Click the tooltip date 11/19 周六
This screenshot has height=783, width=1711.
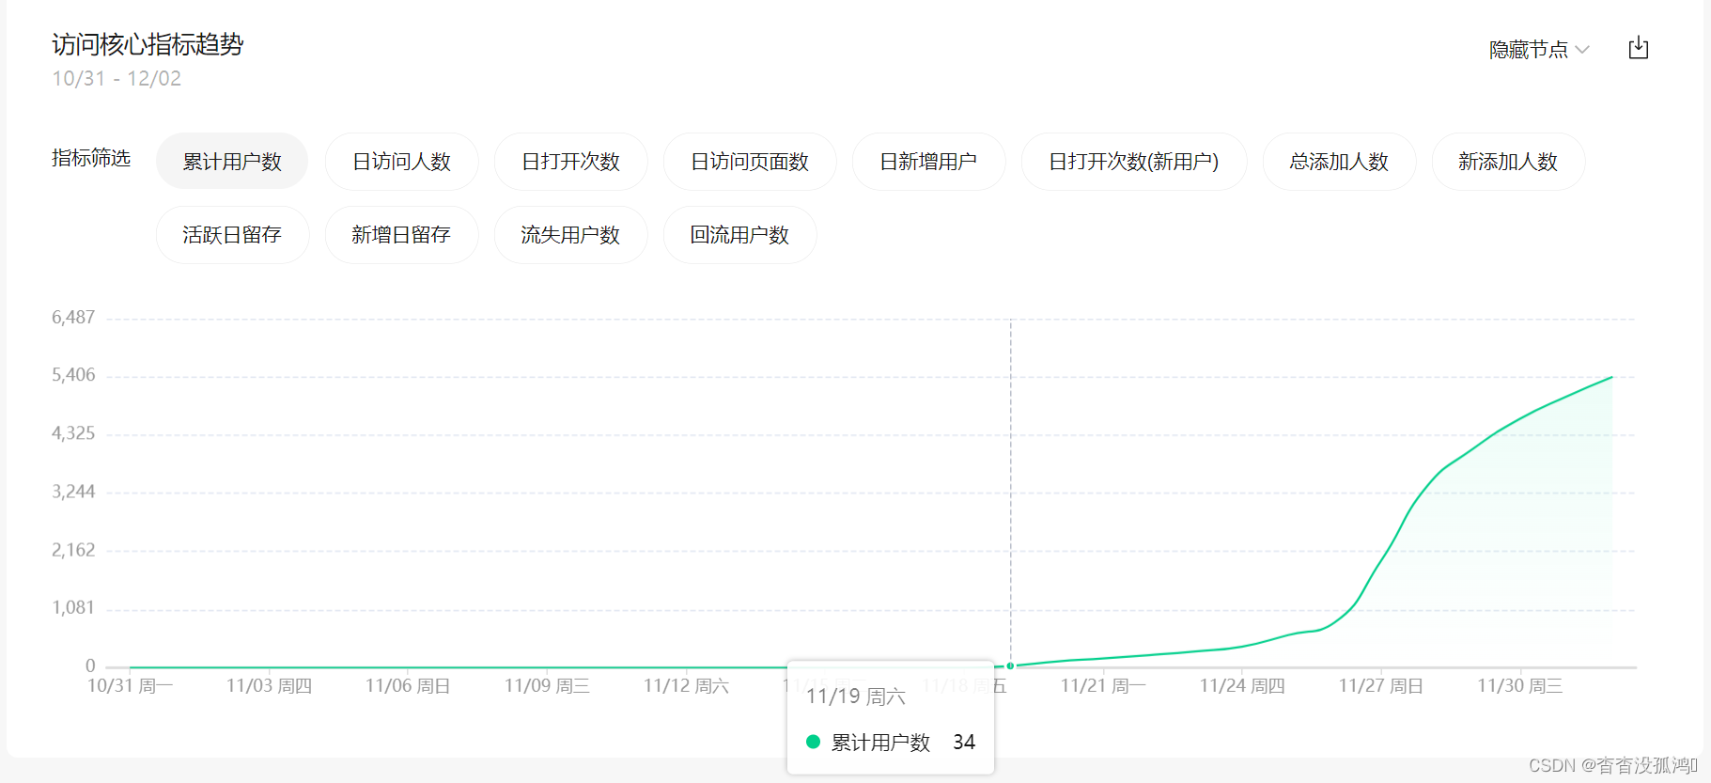[x=856, y=697]
